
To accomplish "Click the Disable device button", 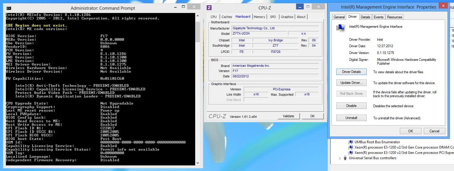I will [x=351, y=106].
